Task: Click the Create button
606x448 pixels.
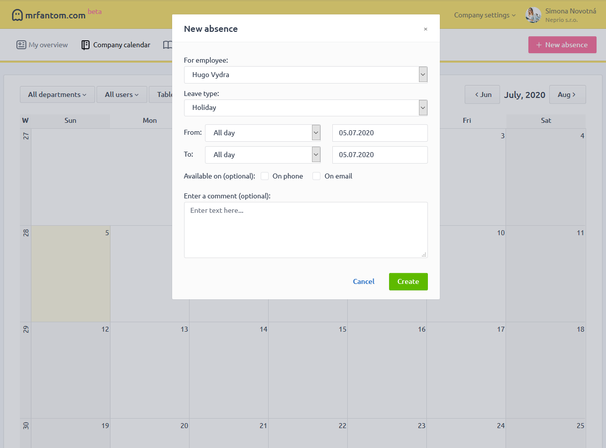Action: 408,281
